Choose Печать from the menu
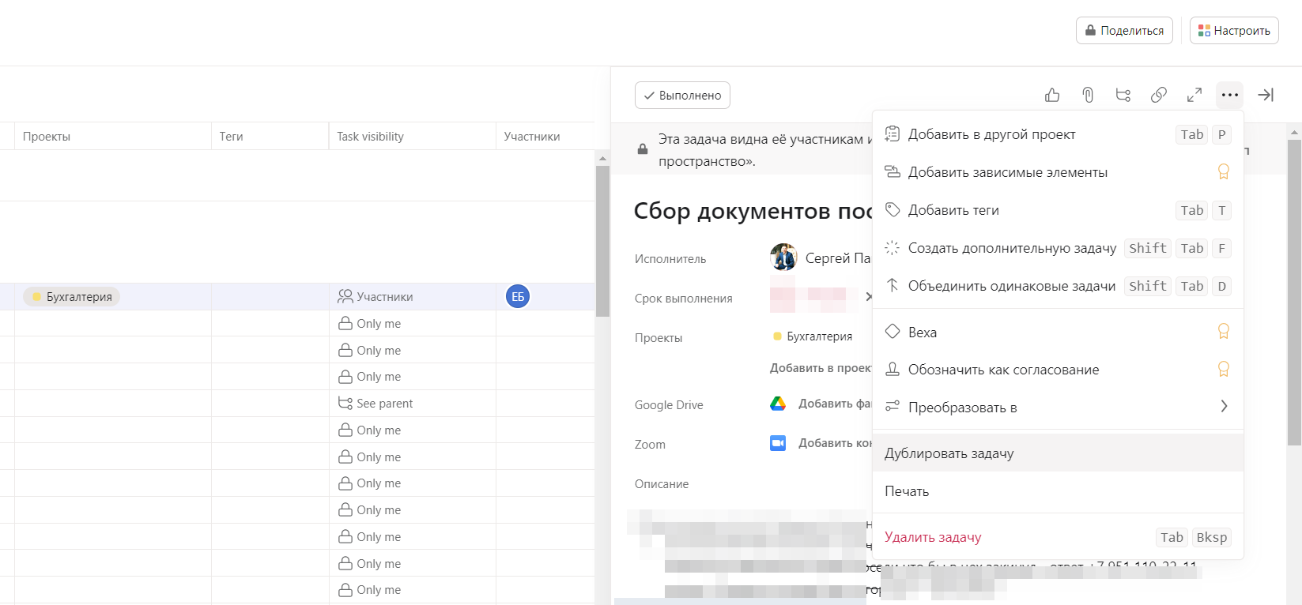The width and height of the screenshot is (1302, 605). tap(1058, 491)
